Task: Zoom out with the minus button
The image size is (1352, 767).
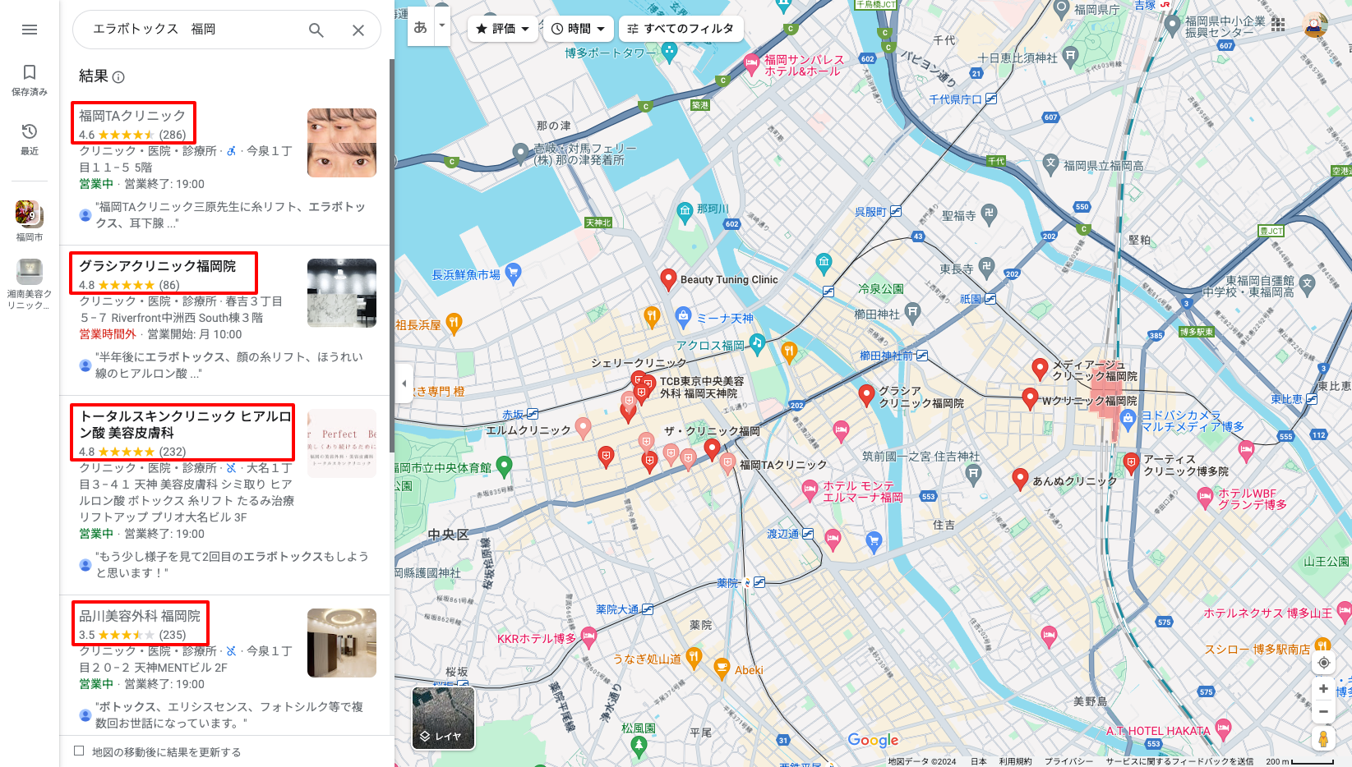Action: pos(1323,712)
